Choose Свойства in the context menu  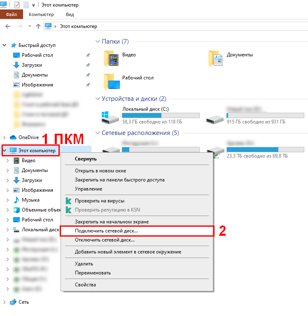pos(85,285)
